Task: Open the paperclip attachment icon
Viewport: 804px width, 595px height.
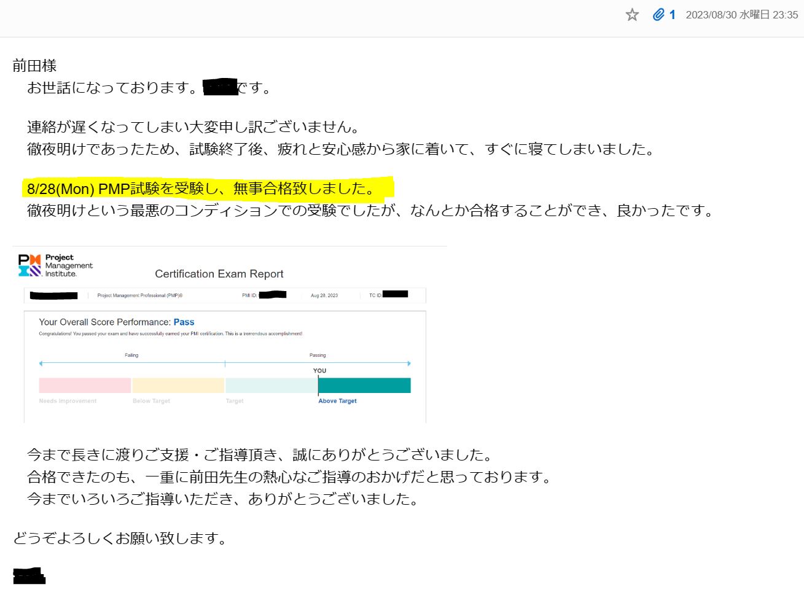Action: [x=659, y=14]
